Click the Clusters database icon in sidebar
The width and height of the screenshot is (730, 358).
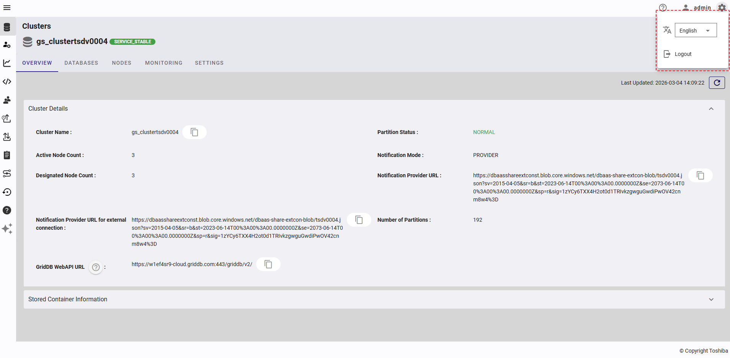7,27
